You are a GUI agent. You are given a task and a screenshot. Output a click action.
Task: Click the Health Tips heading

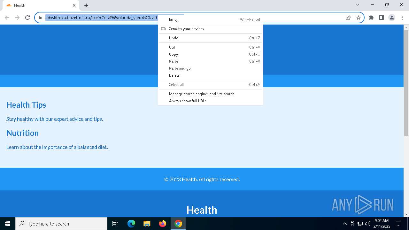tap(26, 105)
